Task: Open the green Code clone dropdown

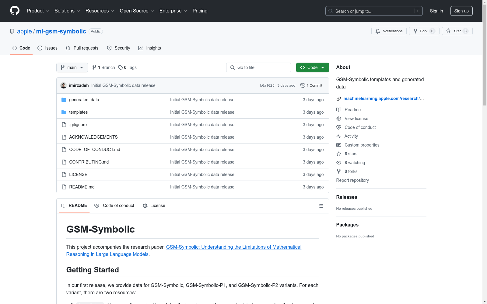Action: point(313,67)
